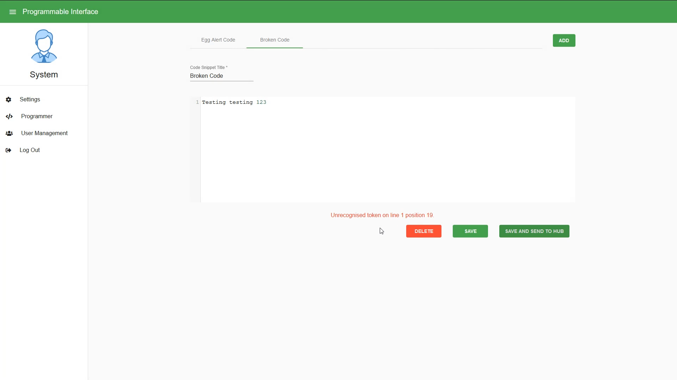The image size is (677, 380).
Task: Click line 1 in the code editor
Action: [234, 102]
